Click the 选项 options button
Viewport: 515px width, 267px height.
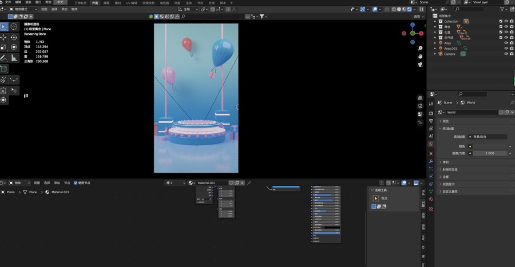click(x=418, y=17)
